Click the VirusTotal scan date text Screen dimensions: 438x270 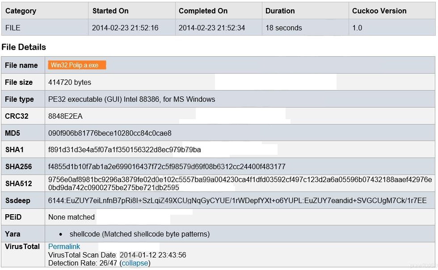click(x=117, y=255)
